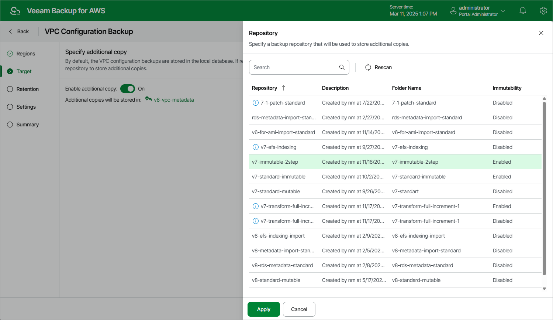Open the settings gear icon
Image resolution: width=553 pixels, height=320 pixels.
543,11
